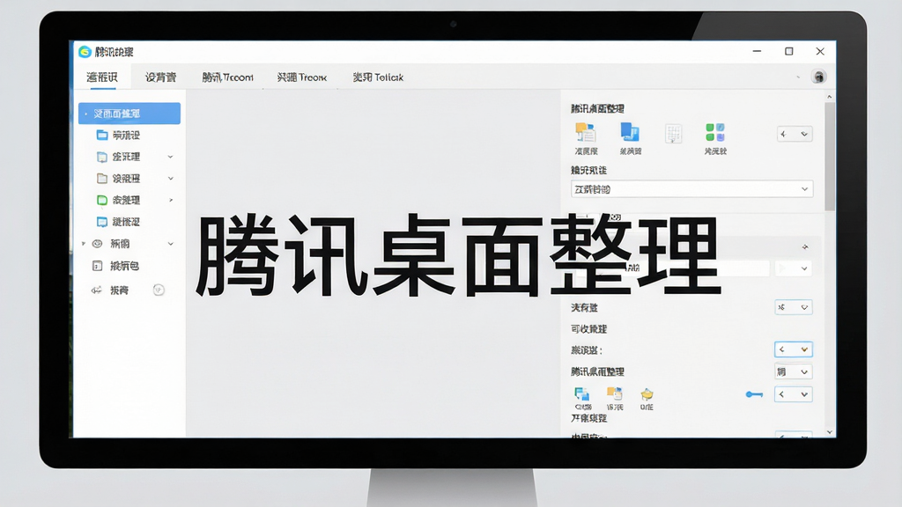Open the green four-tile grid icon
The width and height of the screenshot is (902, 507).
[715, 132]
